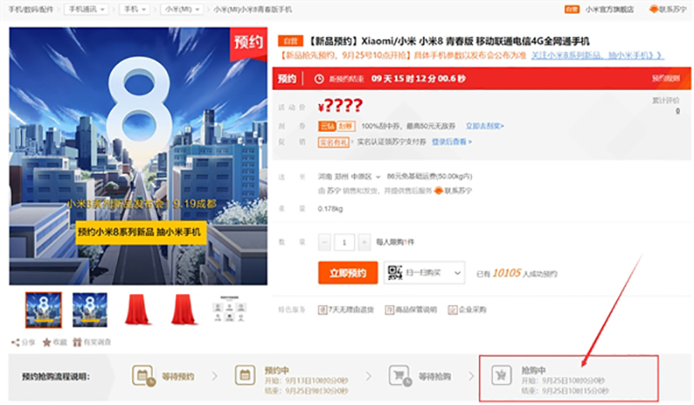The width and height of the screenshot is (694, 405).
Task: Click the 商品保管说明 service item
Action: click(410, 310)
